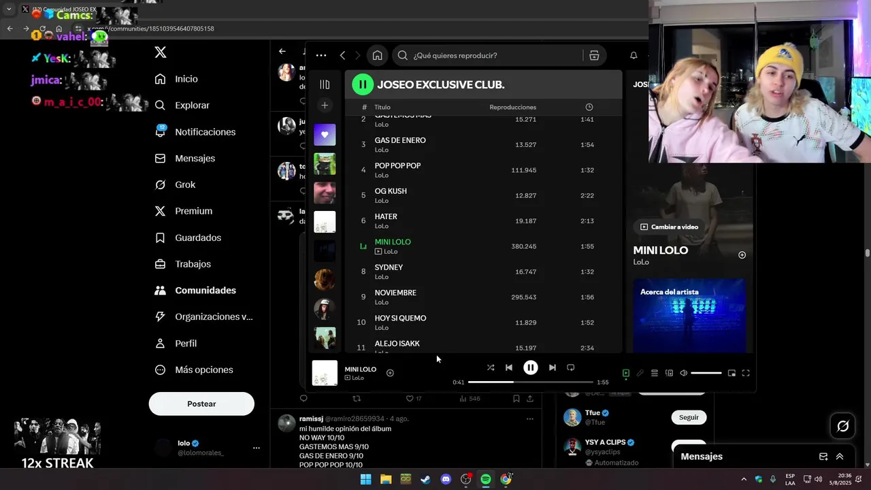The image size is (871, 490).
Task: Sort by the Reproducciones column header
Action: (x=513, y=108)
